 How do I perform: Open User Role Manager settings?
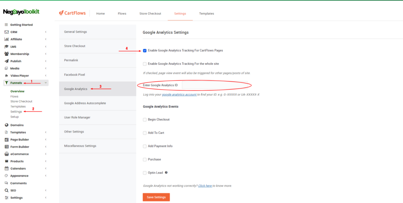(98, 117)
